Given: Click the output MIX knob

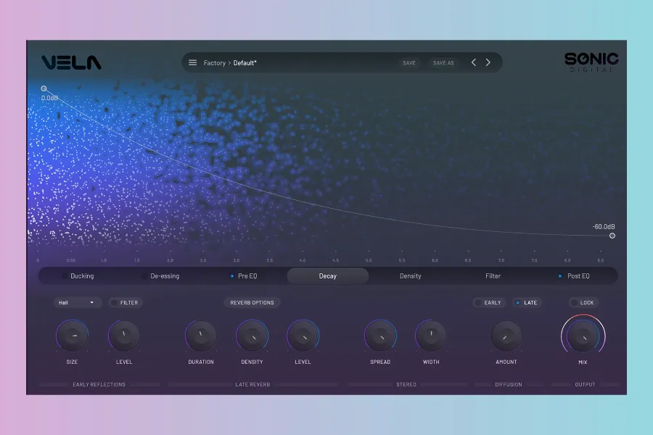Looking at the screenshot, I should 583,335.
